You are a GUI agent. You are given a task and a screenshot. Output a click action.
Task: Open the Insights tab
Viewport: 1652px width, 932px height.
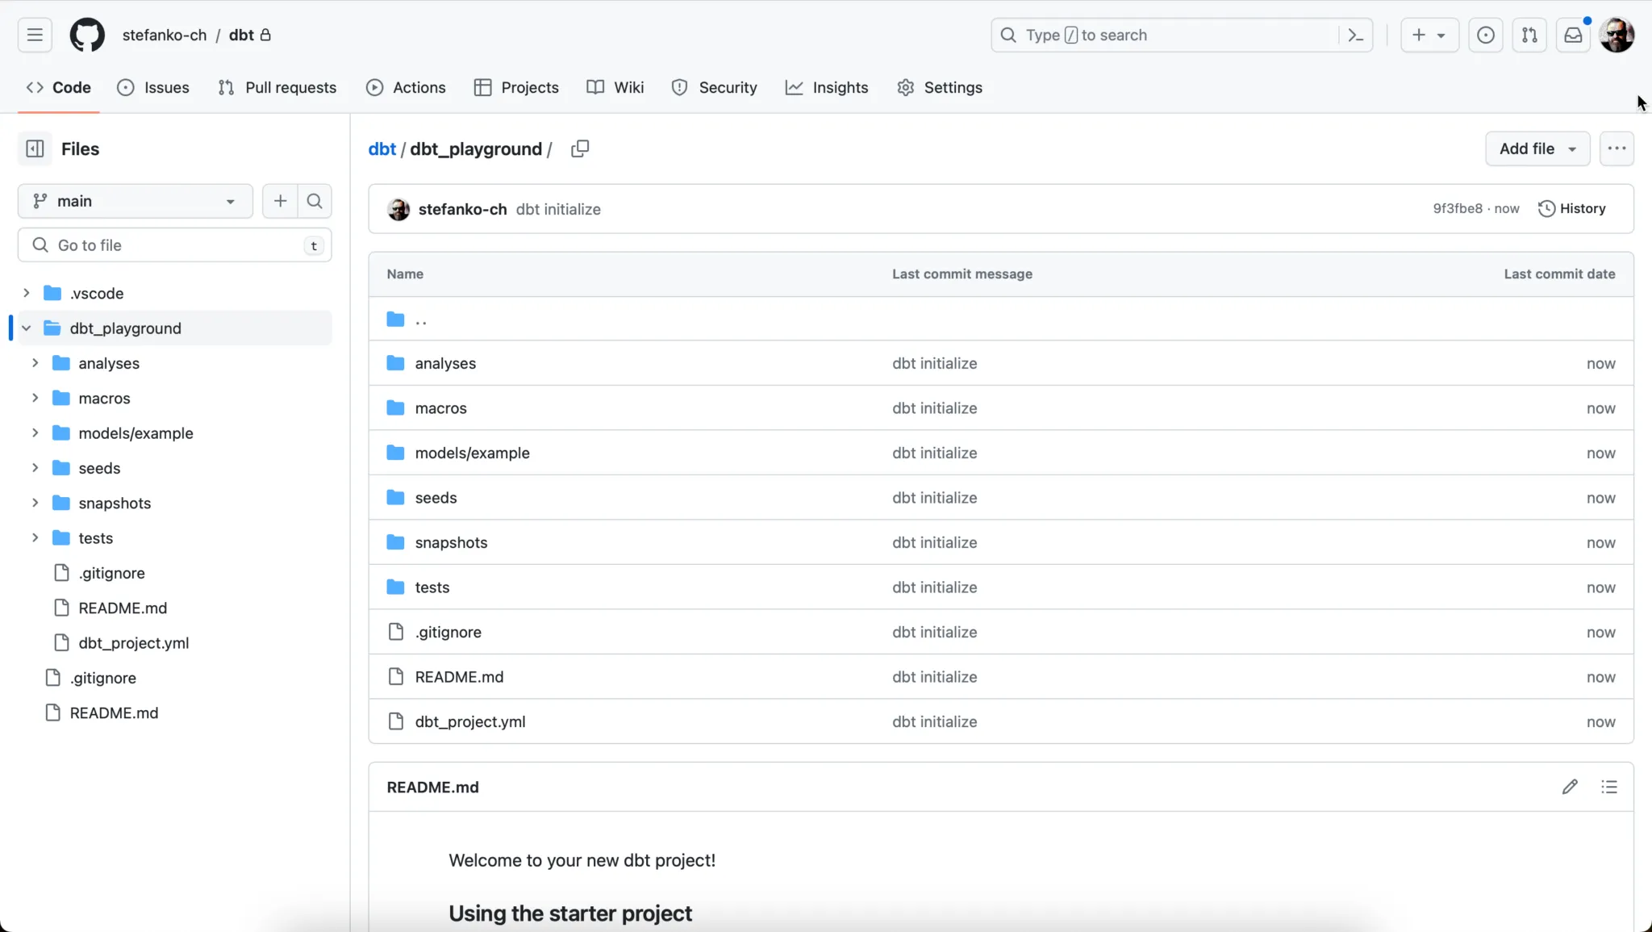[827, 87]
